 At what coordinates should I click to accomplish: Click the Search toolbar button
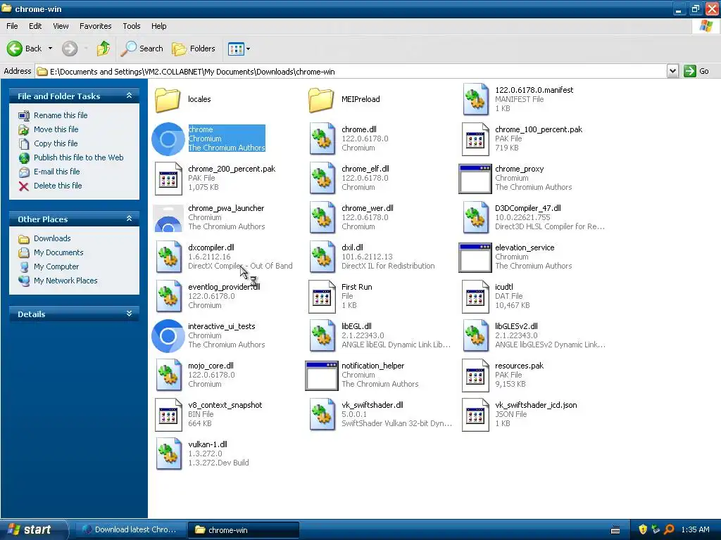click(x=142, y=49)
